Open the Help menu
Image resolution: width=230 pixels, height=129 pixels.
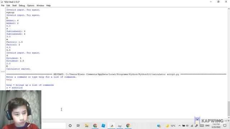pos(49,6)
